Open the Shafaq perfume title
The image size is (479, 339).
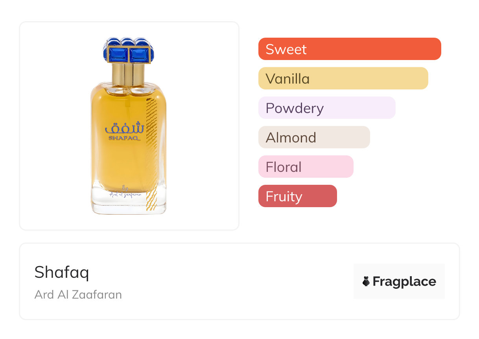[62, 272]
